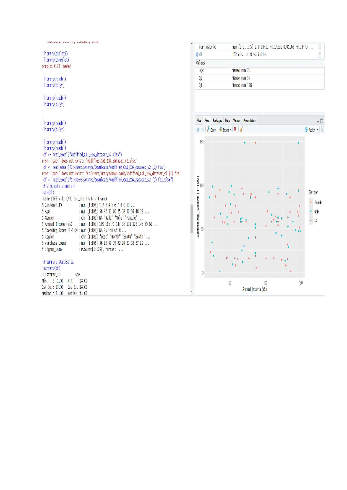Click the $ Signup_Date structure line
This screenshot has height=490, width=347.
pos(83,249)
